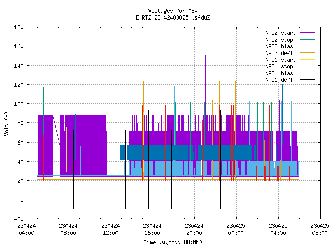Click the red NPD1 bias legend line
The height and width of the screenshot is (247, 330).
click(x=307, y=73)
